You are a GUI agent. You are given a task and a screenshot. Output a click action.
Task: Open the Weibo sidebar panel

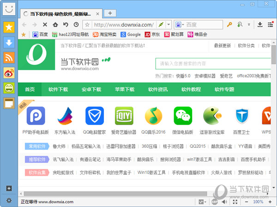[9, 73]
